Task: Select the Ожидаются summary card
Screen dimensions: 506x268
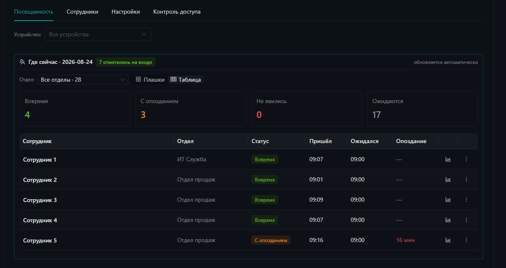Action: point(423,109)
